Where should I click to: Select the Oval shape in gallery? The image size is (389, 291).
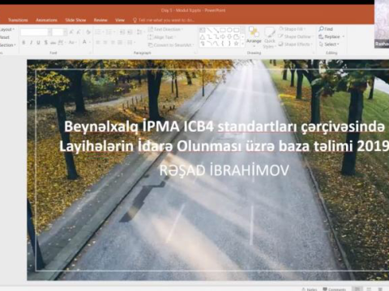[229, 30]
